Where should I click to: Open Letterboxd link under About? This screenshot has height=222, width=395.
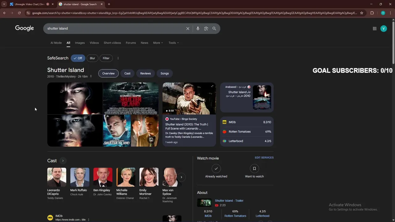[x=263, y=216]
